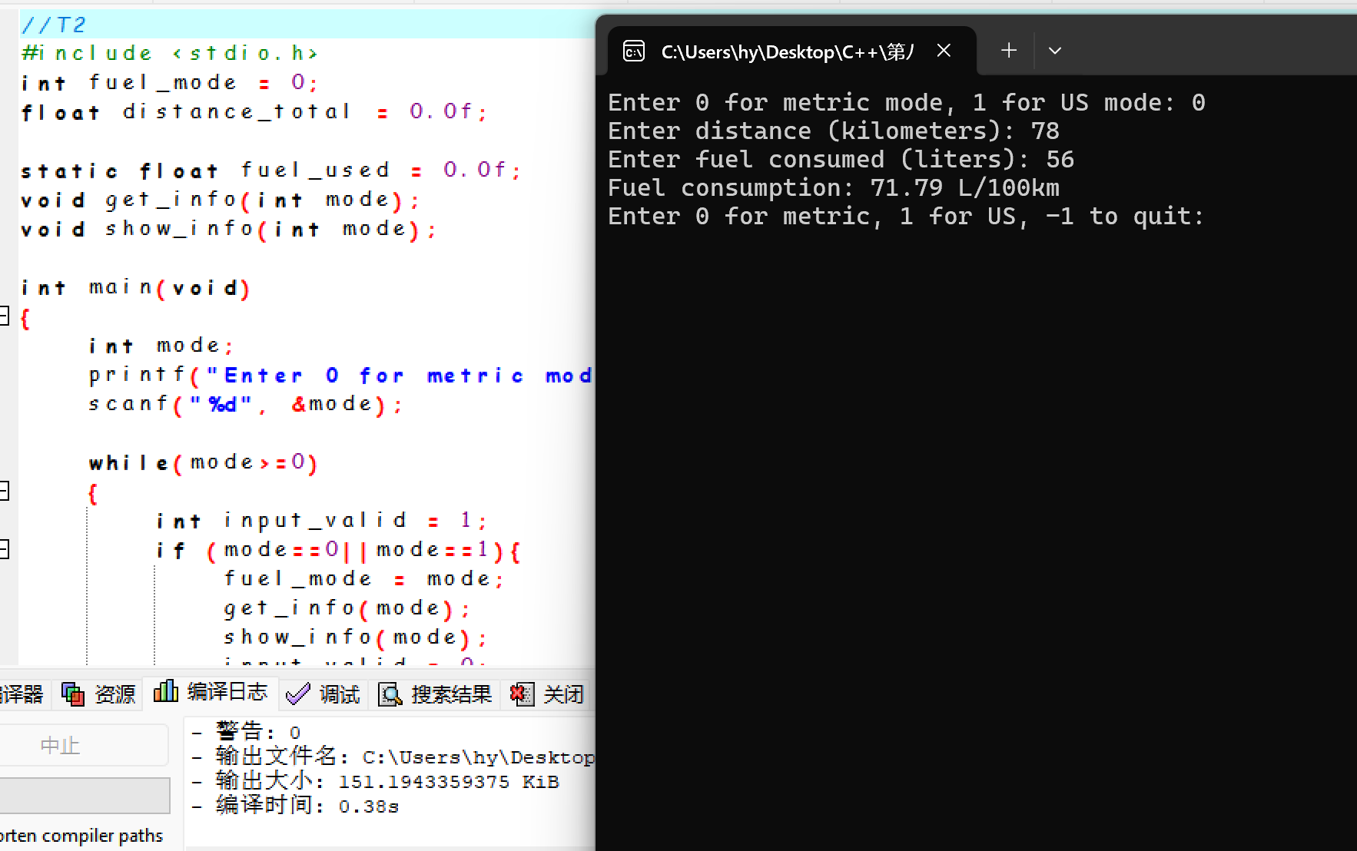Click the 'int mode;' declaration line
Screen dimensions: 1357x851
click(x=161, y=346)
